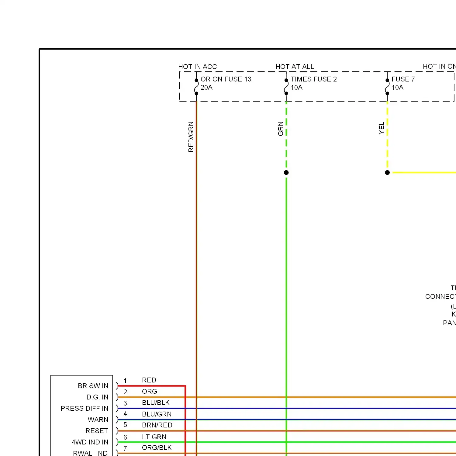The width and height of the screenshot is (456, 456).
Task: Click the 'LT GRN' wire color label
Action: (x=154, y=437)
